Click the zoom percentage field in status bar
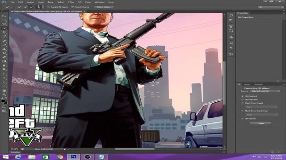286x160 pixels. [x=14, y=149]
